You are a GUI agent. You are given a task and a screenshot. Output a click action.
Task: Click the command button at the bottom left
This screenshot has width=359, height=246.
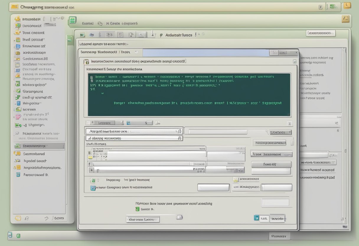[143, 219]
